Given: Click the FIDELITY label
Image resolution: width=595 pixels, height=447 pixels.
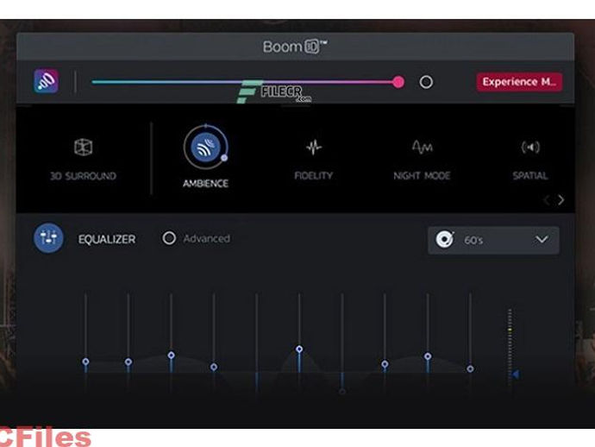Looking at the screenshot, I should coord(314,175).
